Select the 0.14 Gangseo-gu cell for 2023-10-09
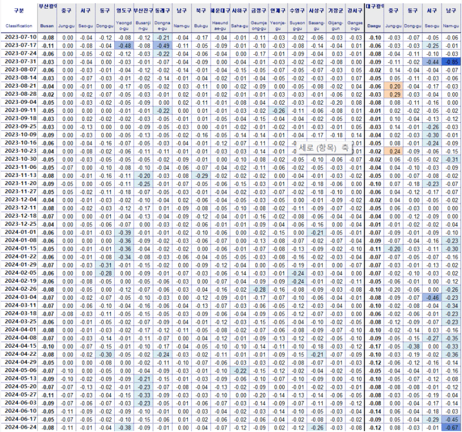Viewport: 462px width, 432px height. (x=355, y=135)
